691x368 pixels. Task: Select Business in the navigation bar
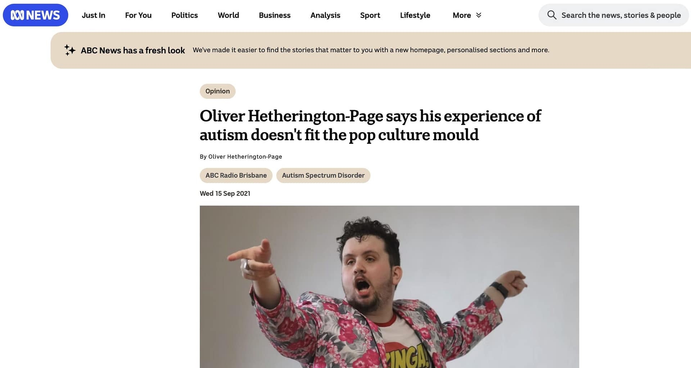pos(275,15)
